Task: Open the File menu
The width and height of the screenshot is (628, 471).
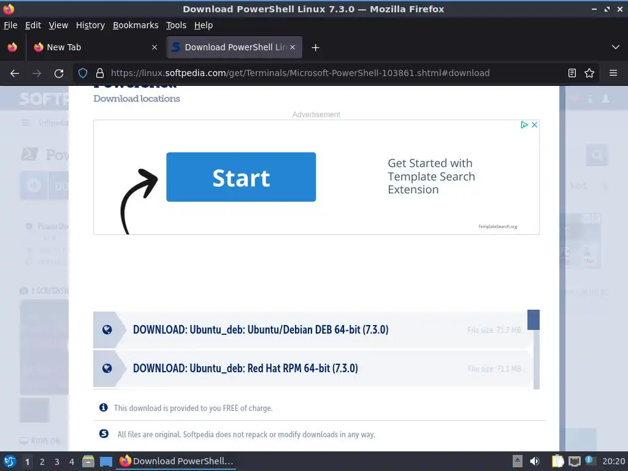Action: coord(10,25)
